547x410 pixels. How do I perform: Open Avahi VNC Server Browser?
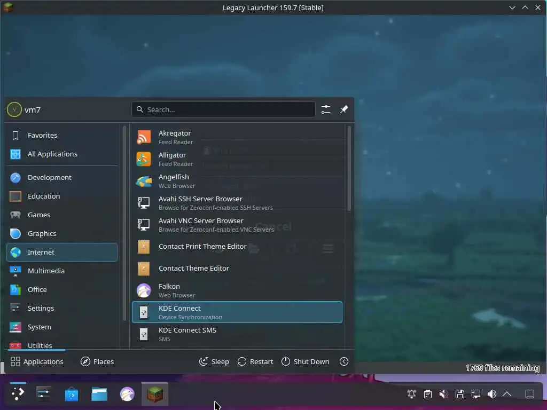click(237, 225)
